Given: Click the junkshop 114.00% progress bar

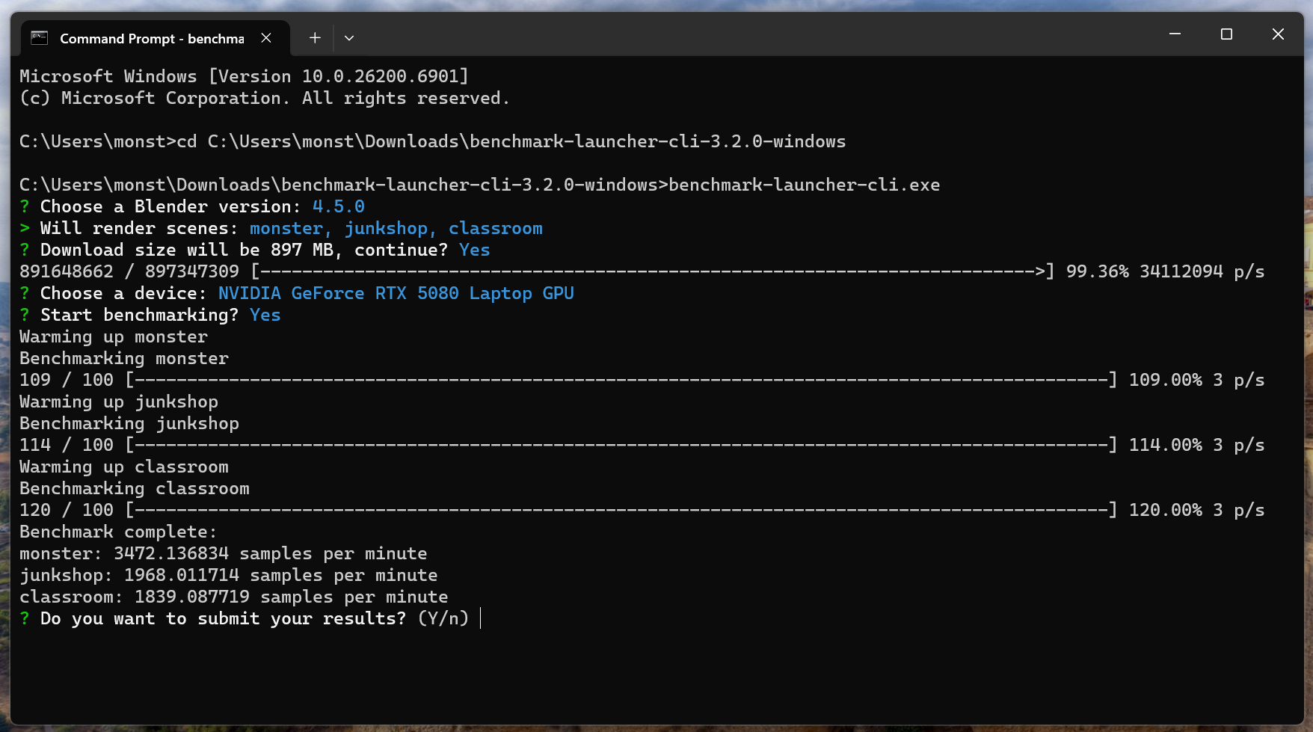Looking at the screenshot, I should tap(621, 445).
